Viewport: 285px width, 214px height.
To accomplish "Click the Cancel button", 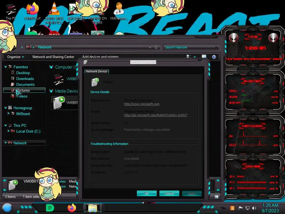I will [169, 193].
